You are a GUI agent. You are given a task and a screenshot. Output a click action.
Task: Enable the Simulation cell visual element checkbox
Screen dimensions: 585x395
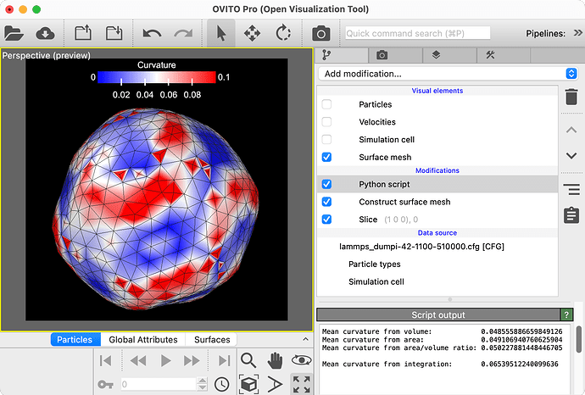tap(326, 139)
